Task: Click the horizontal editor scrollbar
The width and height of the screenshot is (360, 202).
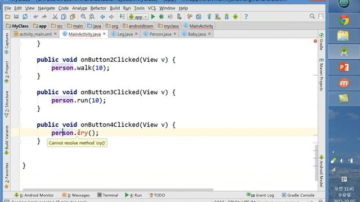Action: [x=118, y=190]
